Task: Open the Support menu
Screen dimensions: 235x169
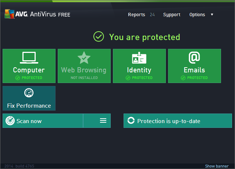Action: coord(172,15)
